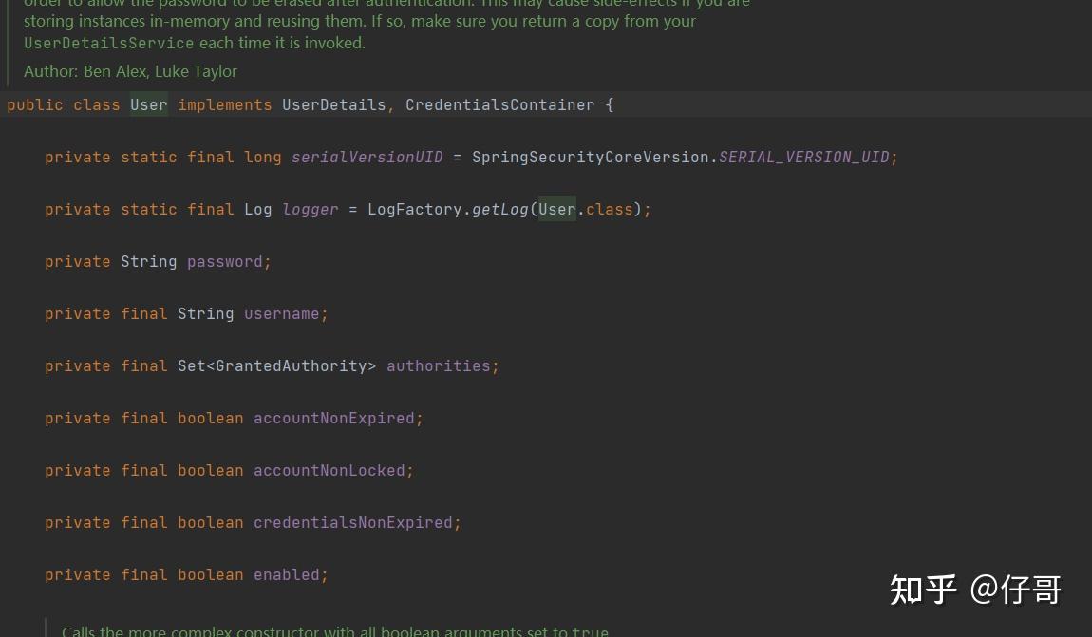This screenshot has width=1092, height=637.
Task: Click the serialVersionUID field name
Action: coord(367,157)
